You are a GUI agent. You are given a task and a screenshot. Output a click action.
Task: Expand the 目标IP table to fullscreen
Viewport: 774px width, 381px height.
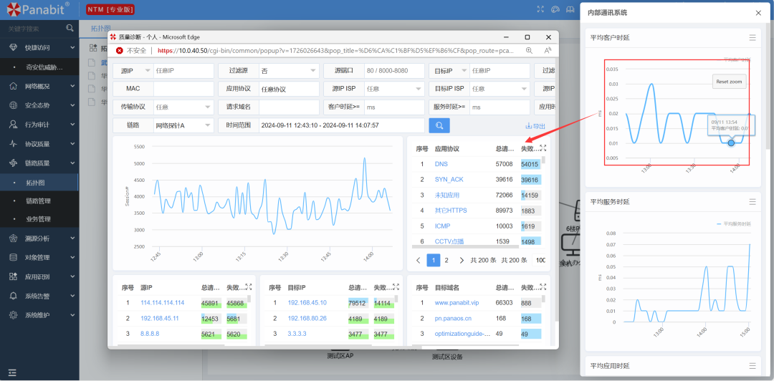pos(396,286)
